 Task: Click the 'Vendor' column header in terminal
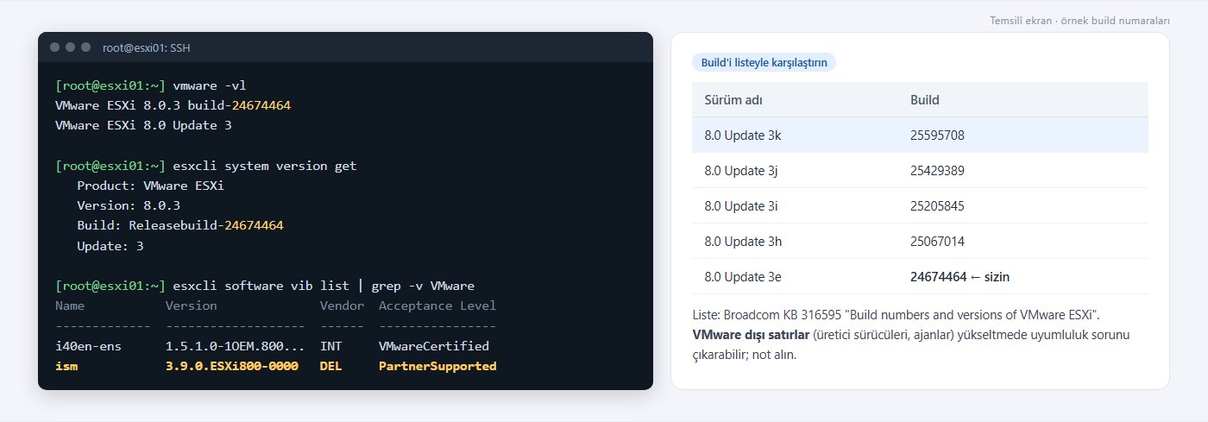tap(342, 305)
